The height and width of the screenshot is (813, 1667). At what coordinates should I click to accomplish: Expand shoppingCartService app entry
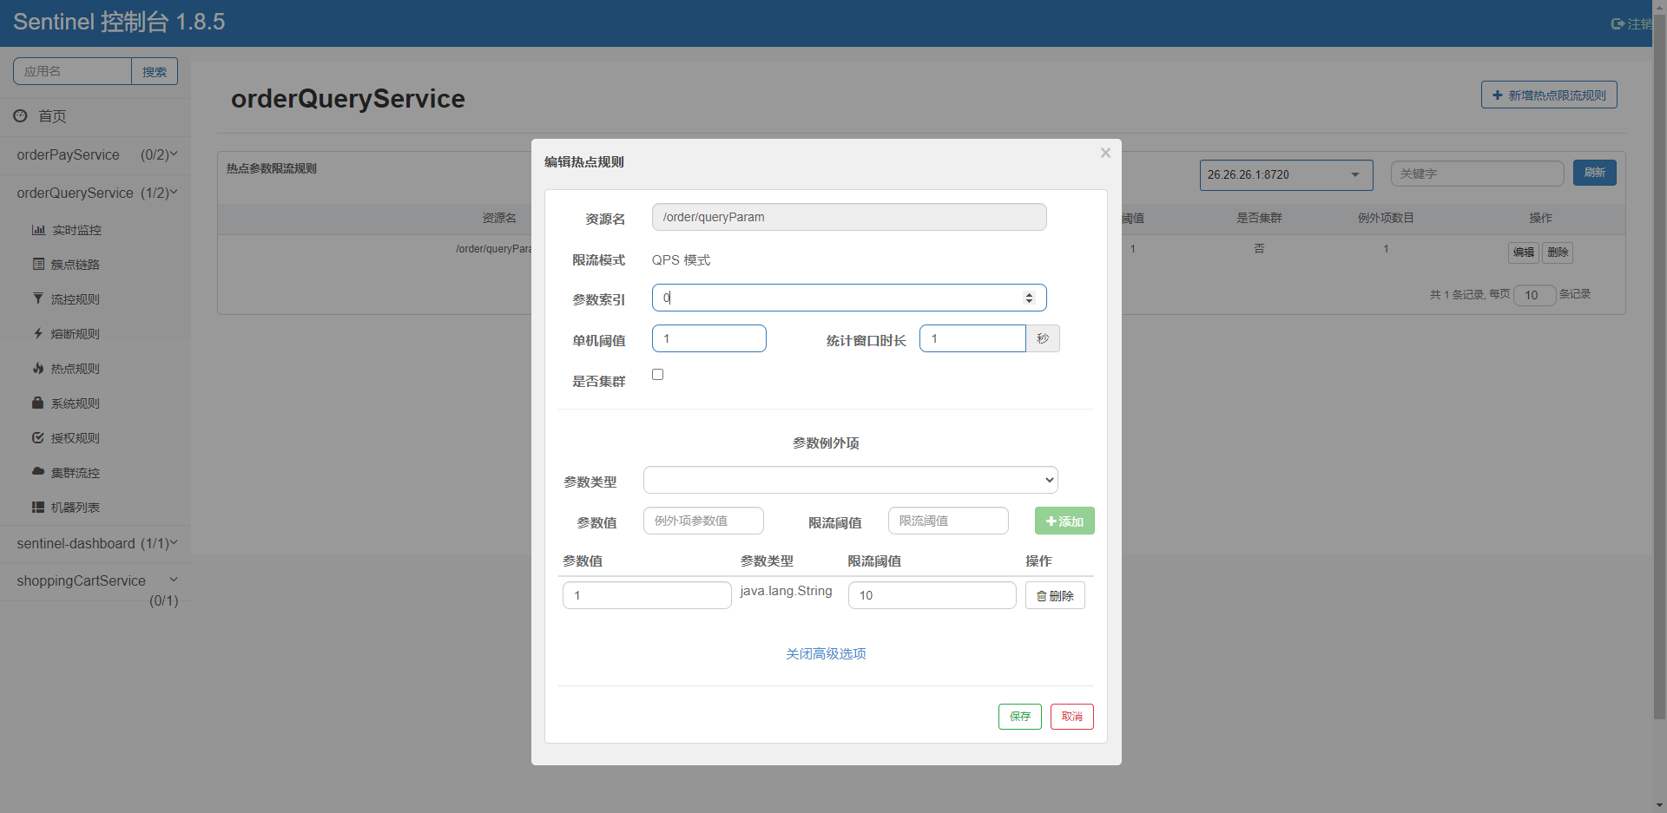pyautogui.click(x=96, y=590)
